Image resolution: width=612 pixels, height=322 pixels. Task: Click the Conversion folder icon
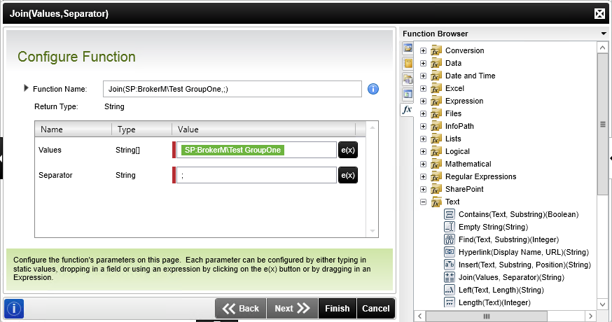coord(436,50)
